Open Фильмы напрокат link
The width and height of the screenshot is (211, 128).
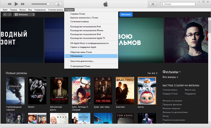tap(171, 108)
